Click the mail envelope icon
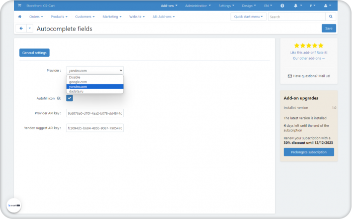352x219 pixels. pos(290,76)
